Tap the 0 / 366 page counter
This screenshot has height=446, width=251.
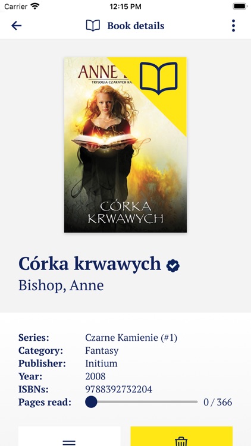coord(218,402)
